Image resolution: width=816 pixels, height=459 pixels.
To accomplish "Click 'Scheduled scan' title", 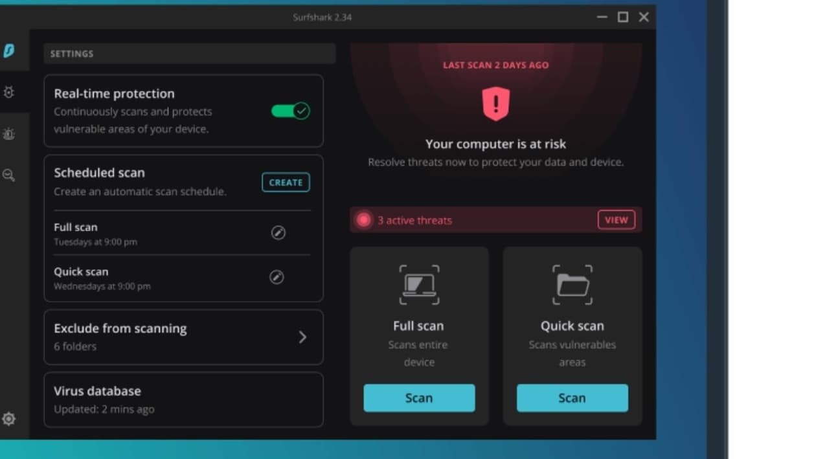I will 99,173.
